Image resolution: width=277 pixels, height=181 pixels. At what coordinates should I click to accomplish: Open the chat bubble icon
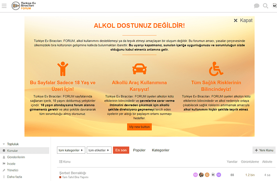257,6
